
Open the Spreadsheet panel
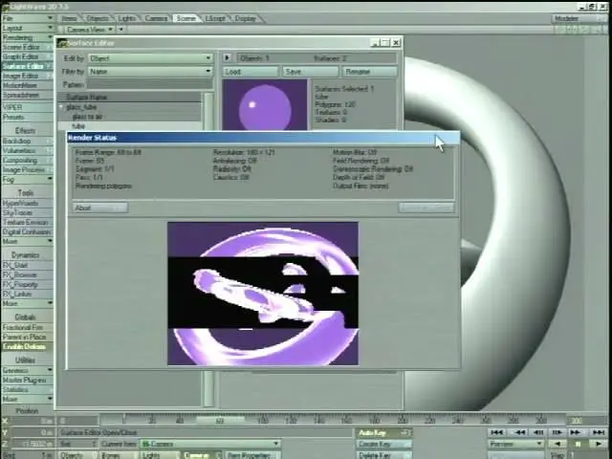[x=28, y=95]
